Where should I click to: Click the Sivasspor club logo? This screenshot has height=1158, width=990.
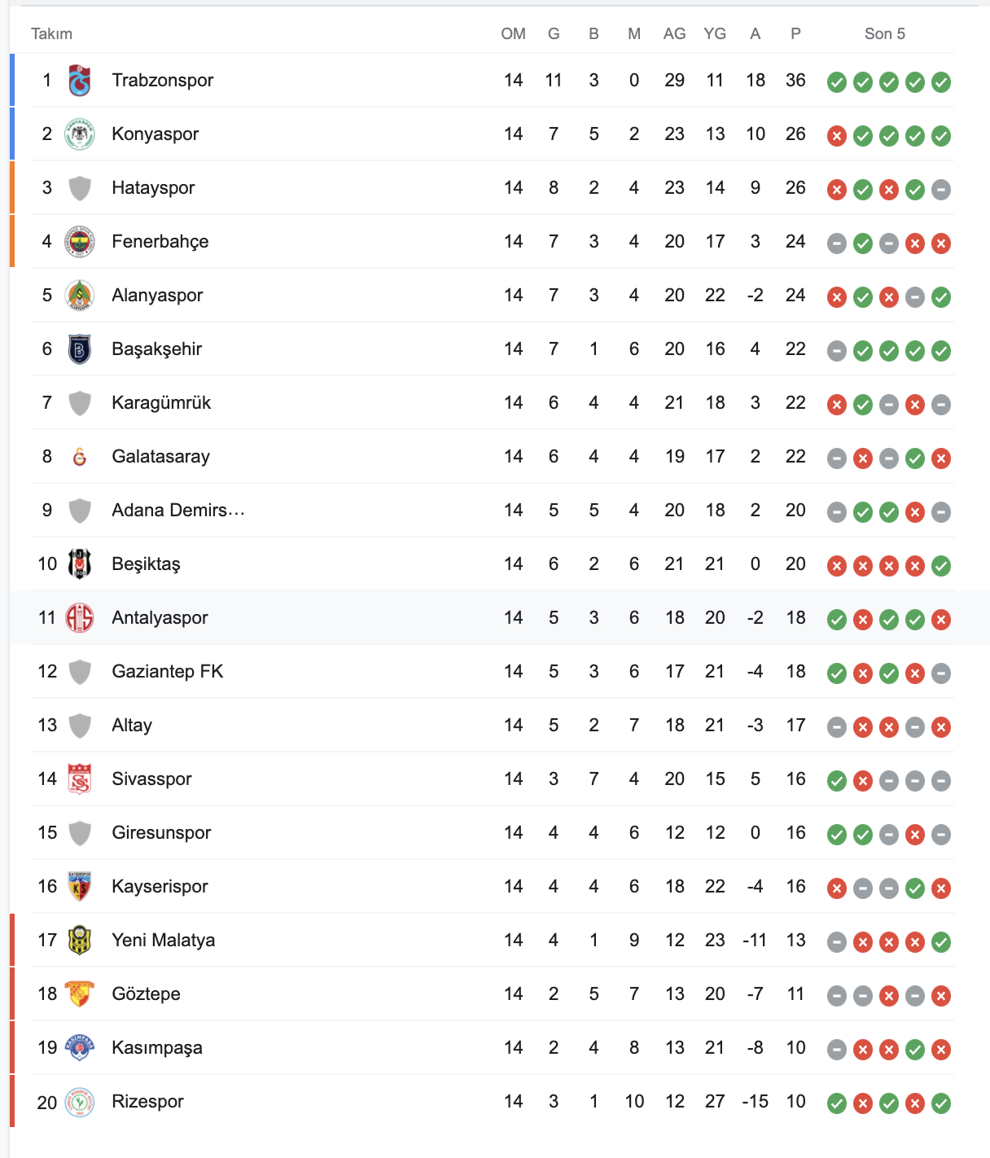(x=80, y=779)
